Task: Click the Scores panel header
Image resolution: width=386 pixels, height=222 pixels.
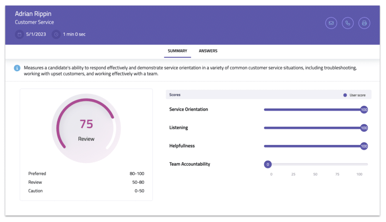Action: point(268,95)
